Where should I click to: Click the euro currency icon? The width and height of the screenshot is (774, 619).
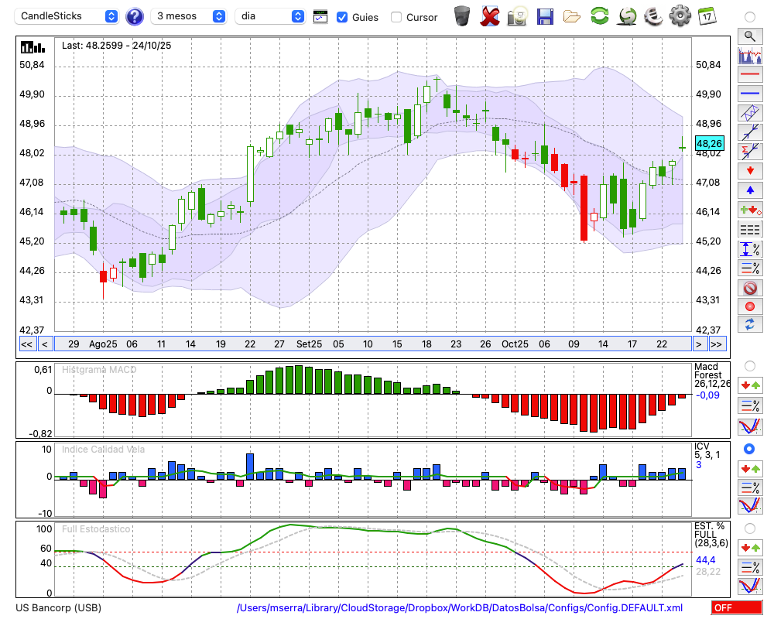point(653,16)
